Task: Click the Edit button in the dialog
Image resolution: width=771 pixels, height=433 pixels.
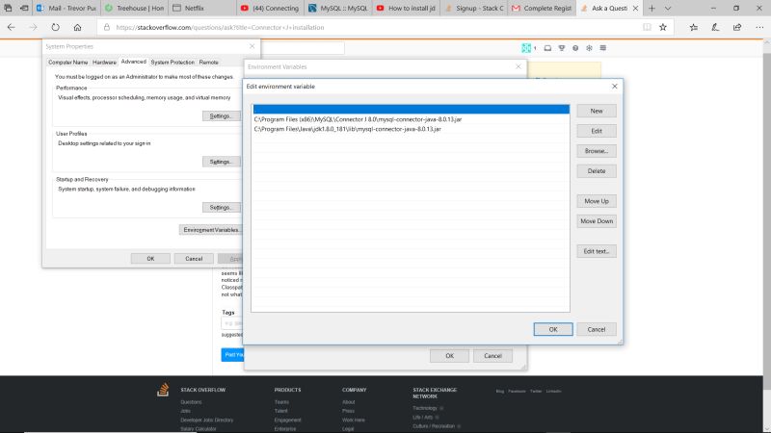Action: (597, 131)
